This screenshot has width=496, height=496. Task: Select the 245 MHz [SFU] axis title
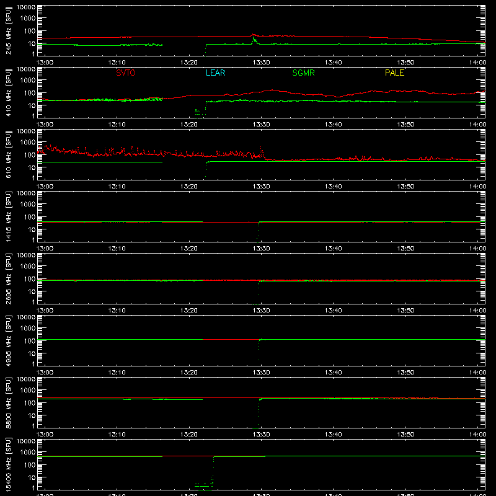pyautogui.click(x=9, y=30)
